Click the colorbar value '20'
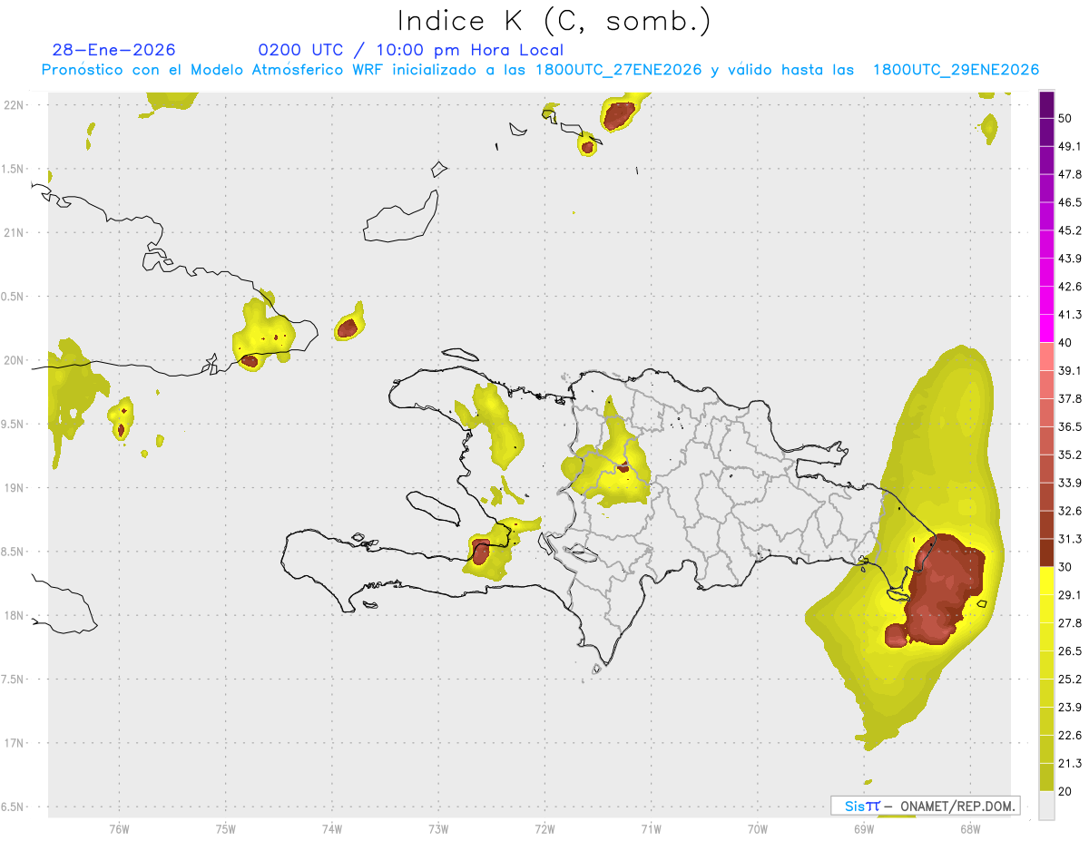1089x841 pixels. pyautogui.click(x=1064, y=792)
